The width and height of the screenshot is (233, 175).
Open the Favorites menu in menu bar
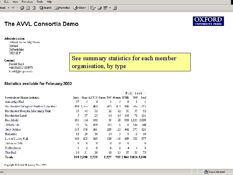(27, 2)
